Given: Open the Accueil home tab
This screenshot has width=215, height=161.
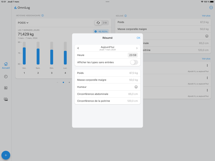Looking at the screenshot, I should point(6,65).
